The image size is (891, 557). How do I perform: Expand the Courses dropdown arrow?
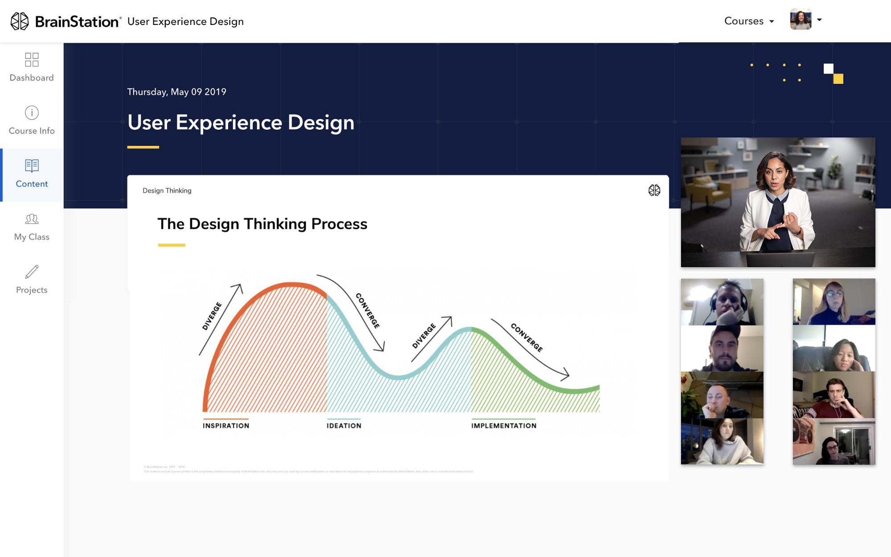click(x=772, y=21)
